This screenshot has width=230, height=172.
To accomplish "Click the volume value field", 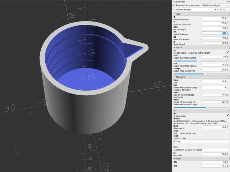I will coord(214,23).
